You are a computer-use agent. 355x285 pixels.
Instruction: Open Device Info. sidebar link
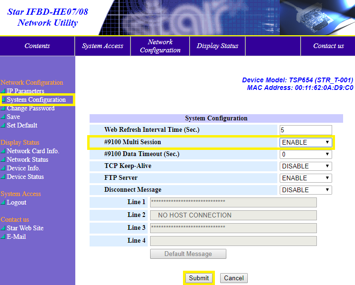[x=23, y=168]
